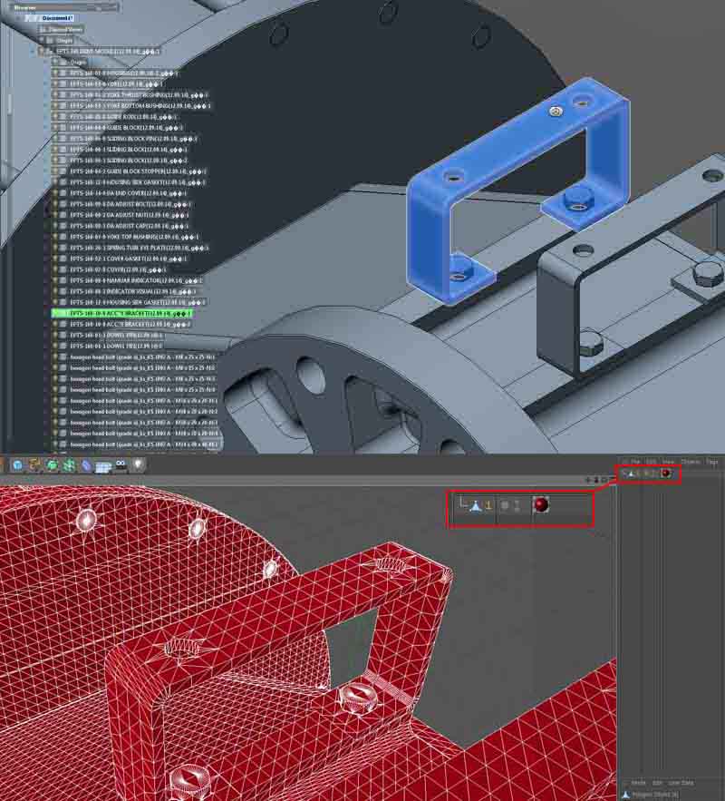The height and width of the screenshot is (801, 725).
Task: Click the Floor environment icon
Action: 103,466
